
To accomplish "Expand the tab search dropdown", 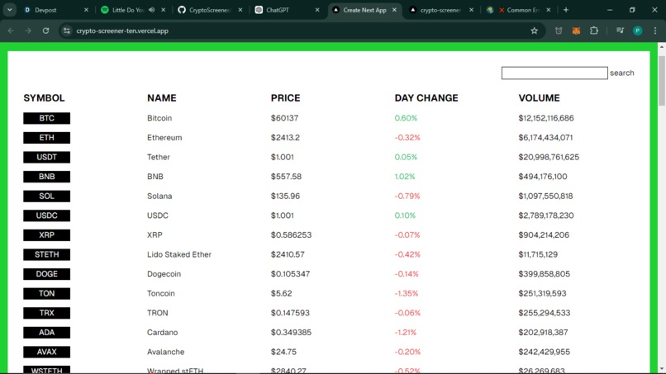I will click(x=9, y=10).
